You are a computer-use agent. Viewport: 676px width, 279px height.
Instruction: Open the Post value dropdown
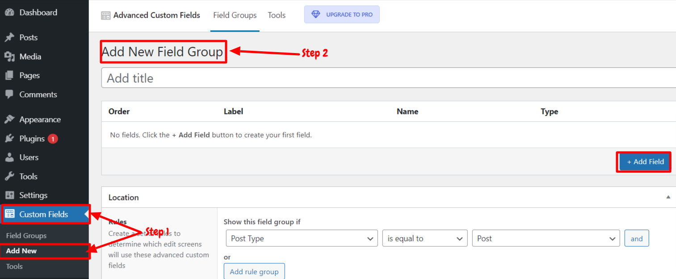(546, 238)
